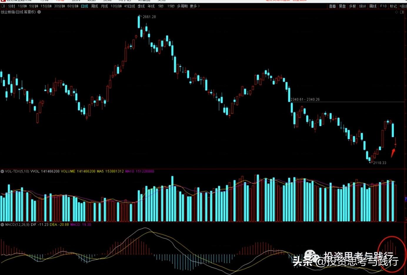The width and height of the screenshot is (407, 275).
Task: Open the 更多 periods dropdown
Action: (194, 6)
